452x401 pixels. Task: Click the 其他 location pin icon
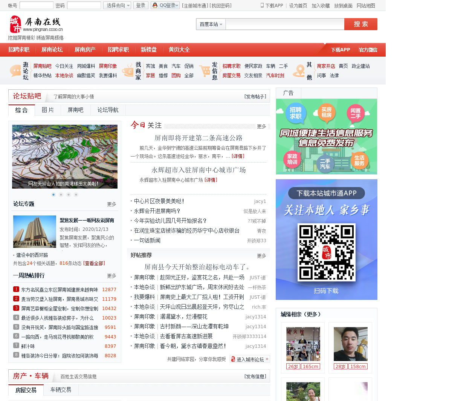[299, 71]
